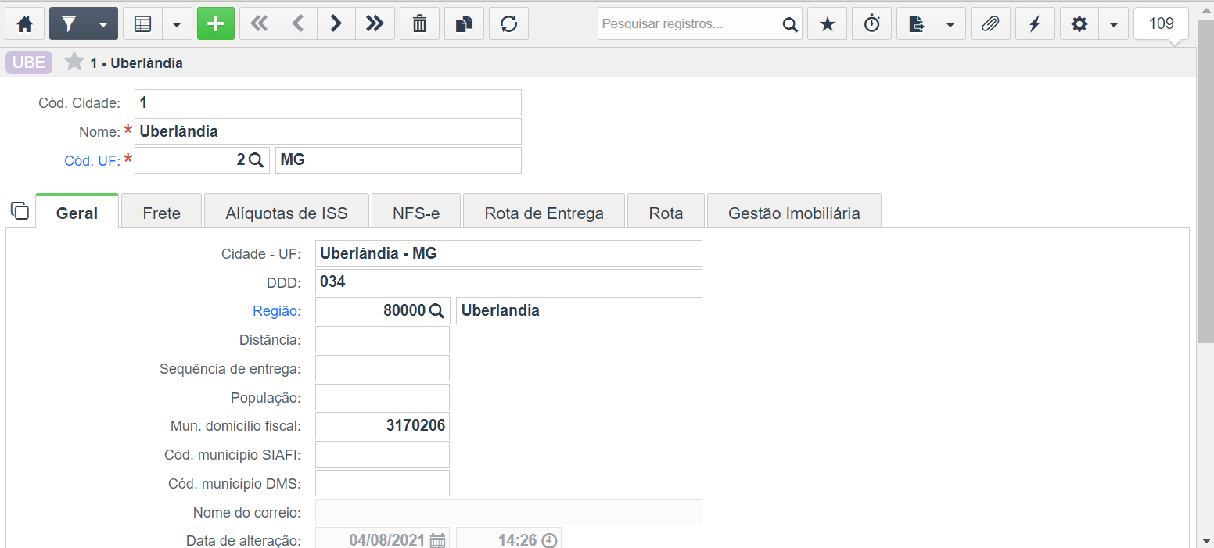Click into Sequência de entrega field

pos(383,369)
